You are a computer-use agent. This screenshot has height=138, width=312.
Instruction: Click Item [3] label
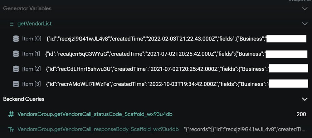31,84
